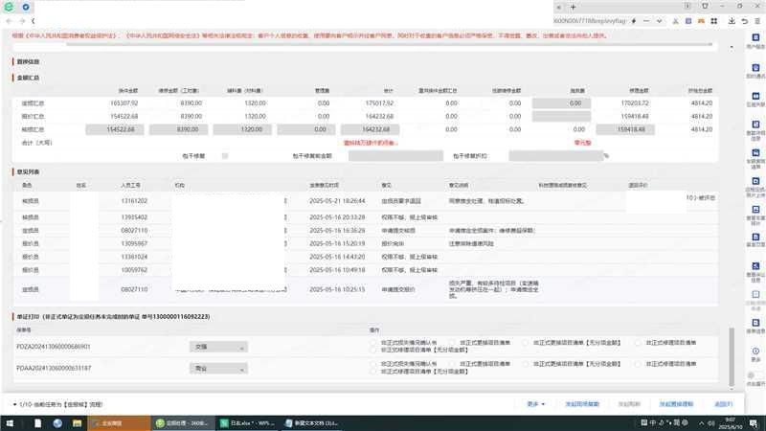Click the Windows Start button
Screen dimensions: 766x431
[x=8, y=421]
